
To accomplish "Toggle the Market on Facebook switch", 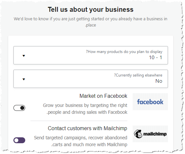I will pos(19,108).
